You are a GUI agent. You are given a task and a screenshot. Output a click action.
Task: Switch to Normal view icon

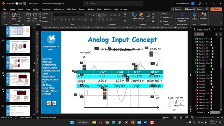pyautogui.click(x=175, y=118)
